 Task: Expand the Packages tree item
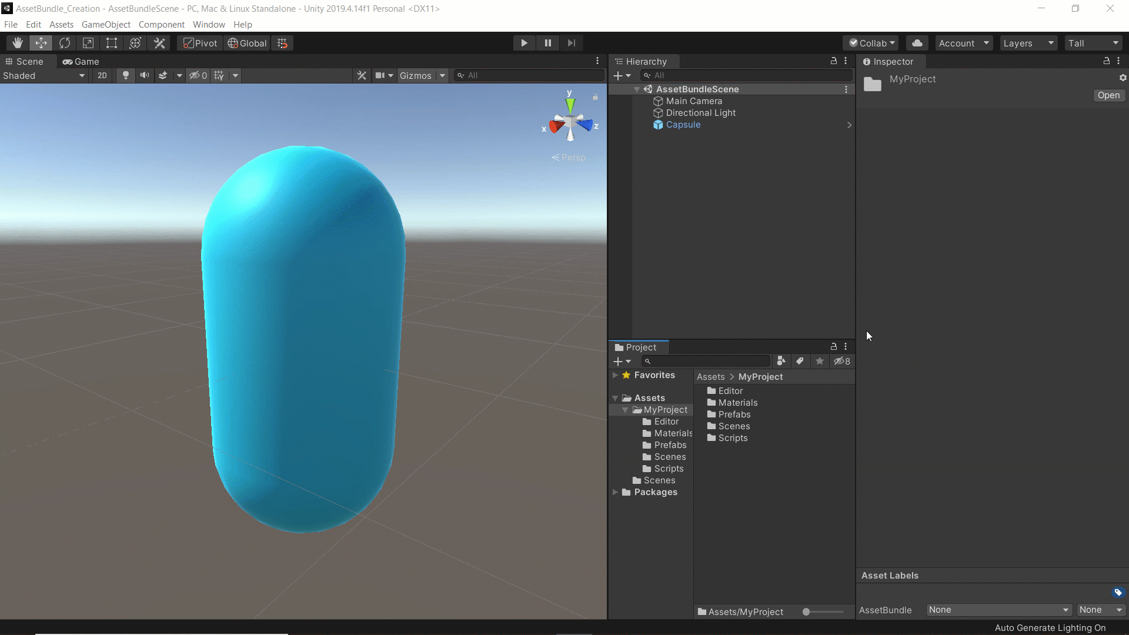(x=615, y=492)
